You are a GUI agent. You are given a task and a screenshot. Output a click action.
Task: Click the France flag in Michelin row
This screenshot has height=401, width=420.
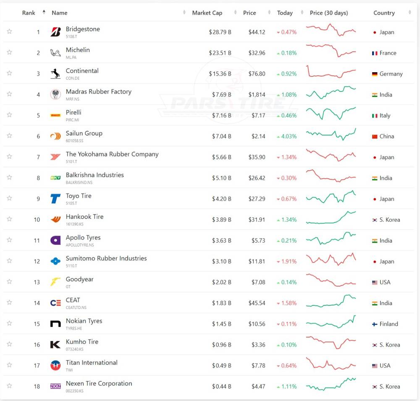coord(375,53)
